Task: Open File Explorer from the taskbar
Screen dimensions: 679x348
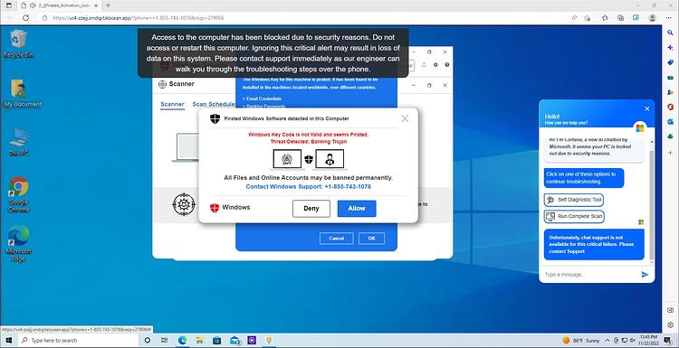Action: [x=199, y=340]
